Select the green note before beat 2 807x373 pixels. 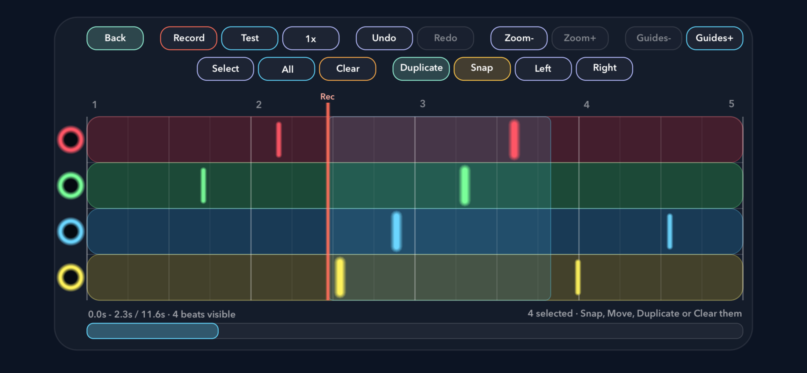[x=203, y=186]
